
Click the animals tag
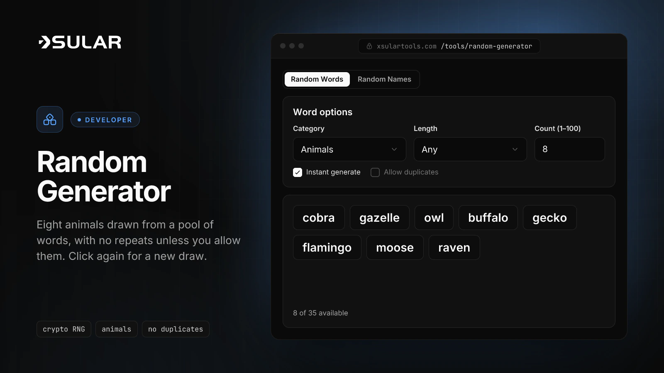pos(117,329)
